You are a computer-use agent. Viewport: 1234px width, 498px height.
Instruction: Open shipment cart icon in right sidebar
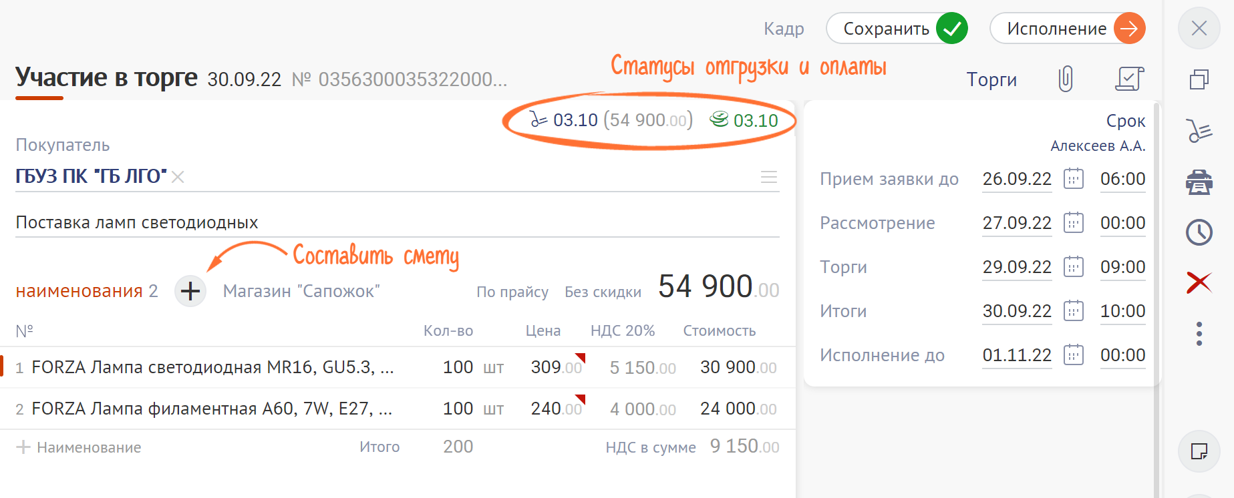(x=1199, y=131)
